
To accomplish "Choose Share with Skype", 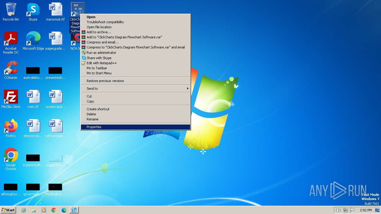I will (135, 58).
